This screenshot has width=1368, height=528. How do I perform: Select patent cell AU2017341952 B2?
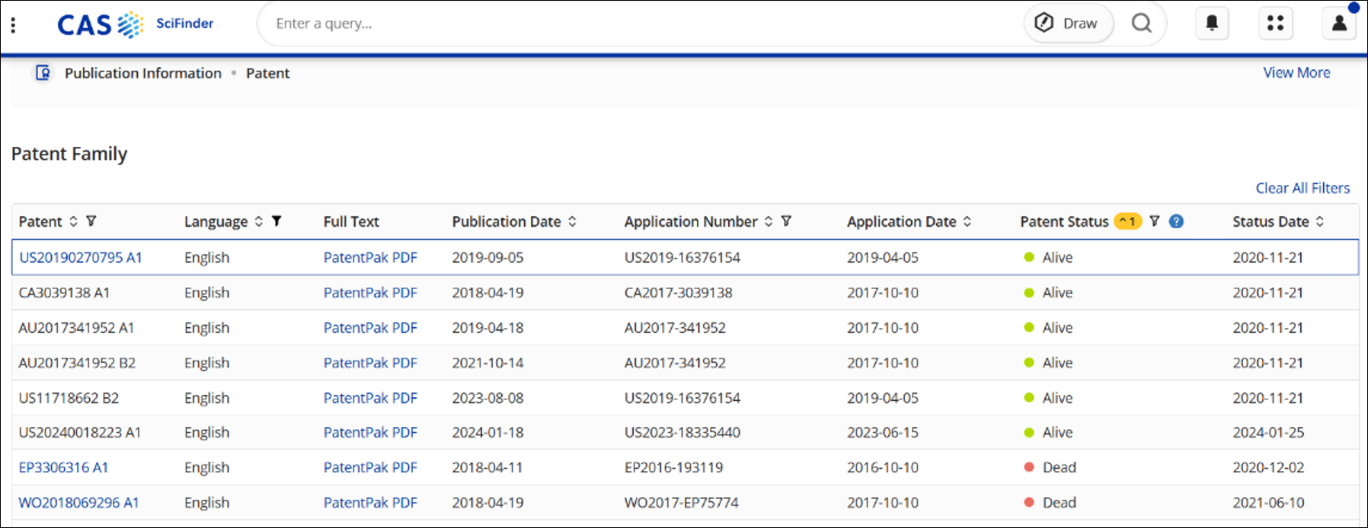point(77,363)
